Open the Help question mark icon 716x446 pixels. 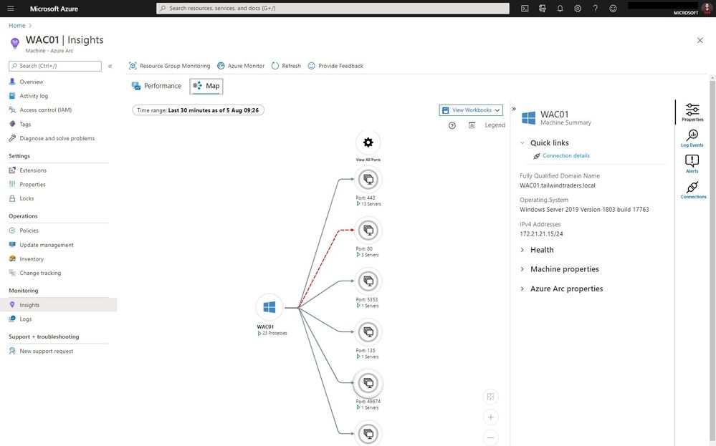[x=595, y=8]
